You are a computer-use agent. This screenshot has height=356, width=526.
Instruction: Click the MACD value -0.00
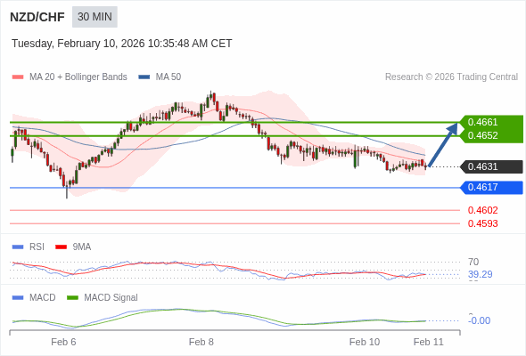[x=479, y=320]
